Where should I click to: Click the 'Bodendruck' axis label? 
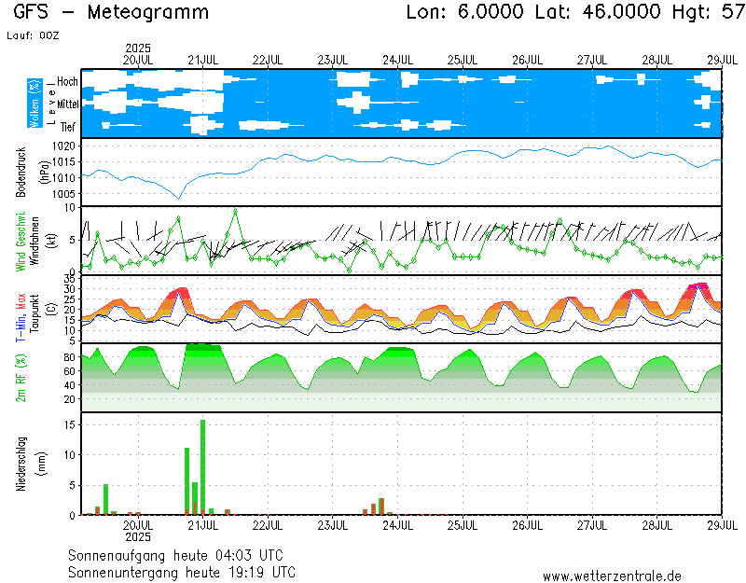pos(21,173)
